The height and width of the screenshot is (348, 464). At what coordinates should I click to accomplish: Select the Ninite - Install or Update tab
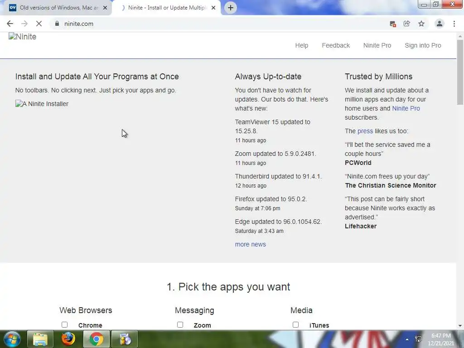point(167,8)
